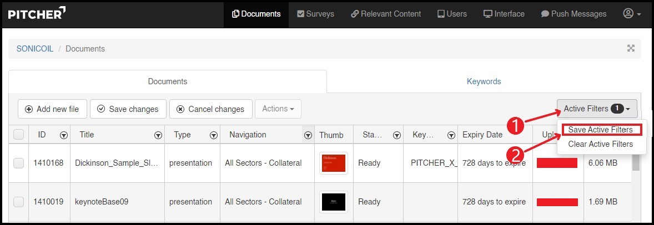Check the row for document 1410168
The width and height of the screenshot is (654, 225).
(18, 163)
